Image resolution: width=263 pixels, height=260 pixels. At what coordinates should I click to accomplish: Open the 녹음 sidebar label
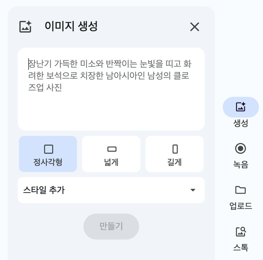[241, 165]
